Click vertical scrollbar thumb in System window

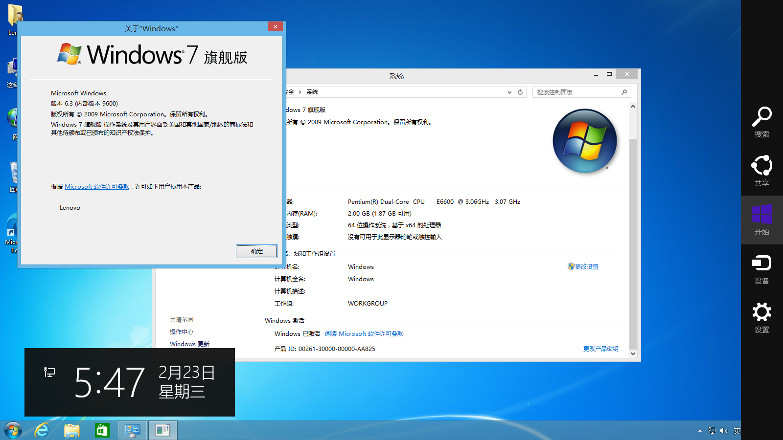click(633, 244)
